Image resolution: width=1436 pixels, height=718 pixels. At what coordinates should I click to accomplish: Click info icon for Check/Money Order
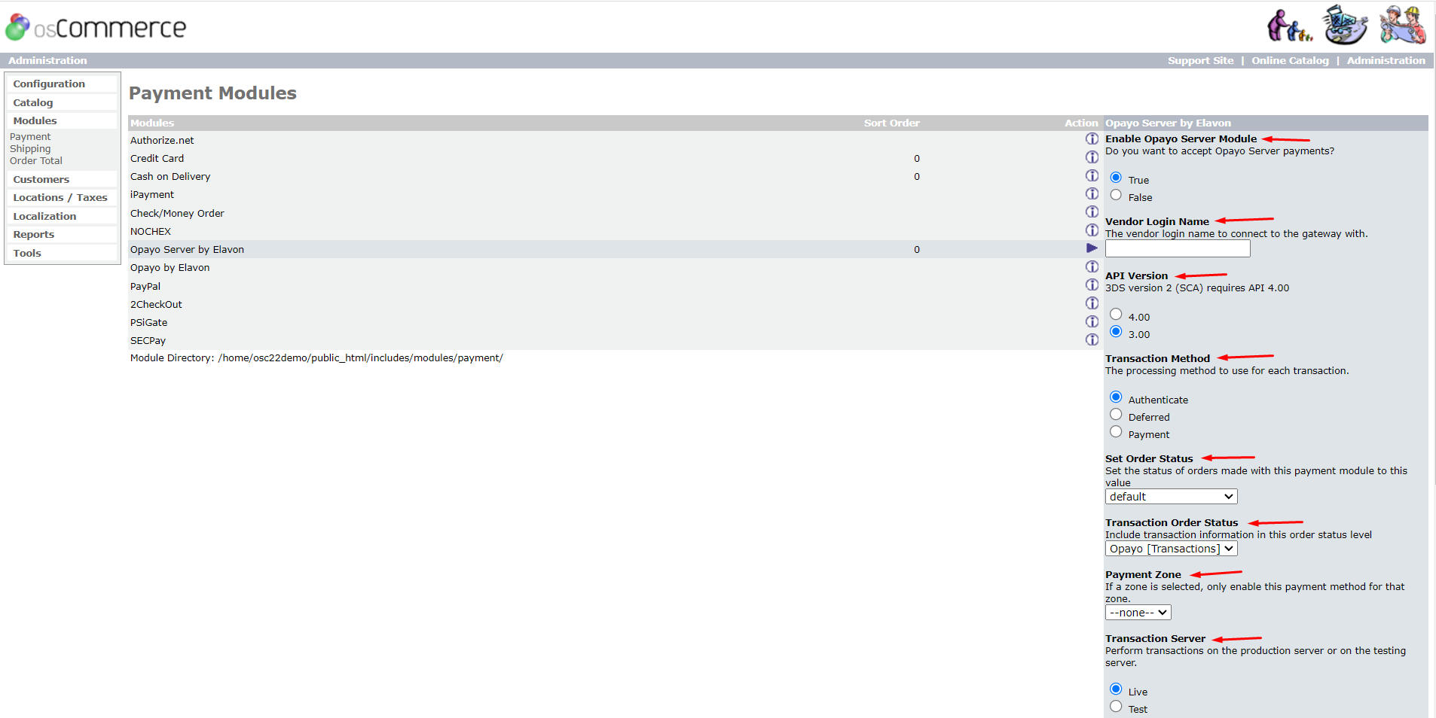coord(1092,212)
